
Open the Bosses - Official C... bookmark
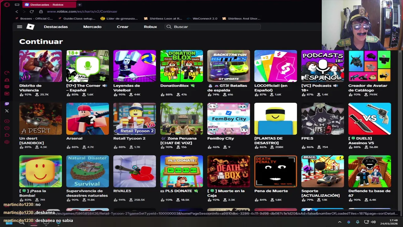pyautogui.click(x=34, y=19)
